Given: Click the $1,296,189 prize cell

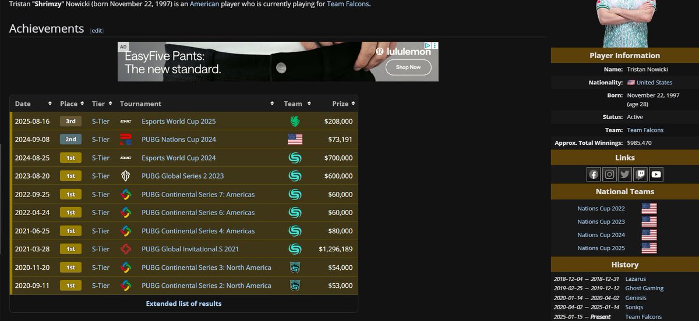Looking at the screenshot, I should [336, 249].
